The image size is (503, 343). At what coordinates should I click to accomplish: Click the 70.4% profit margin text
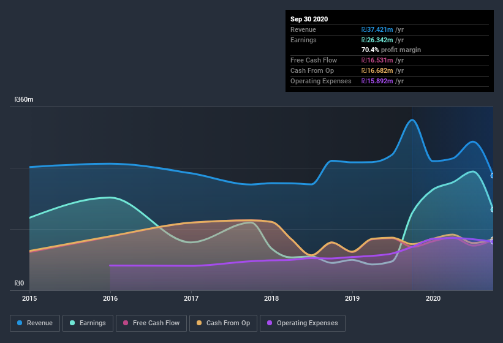(391, 50)
